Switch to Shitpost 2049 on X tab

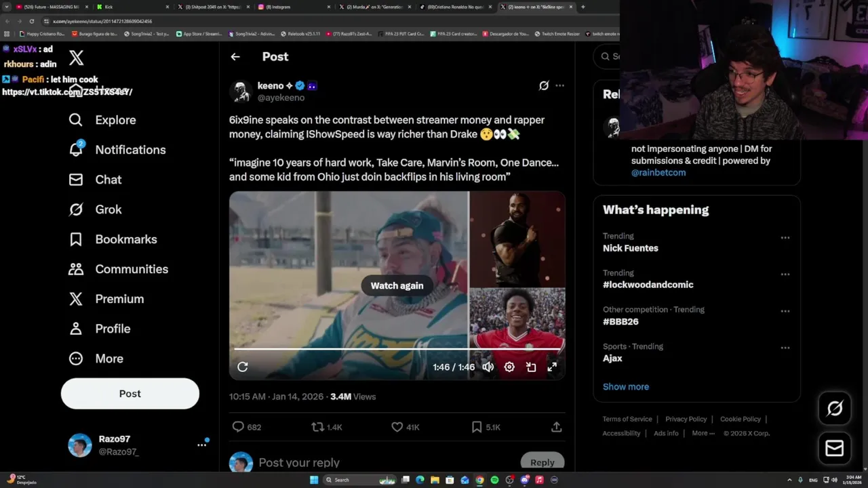pyautogui.click(x=213, y=7)
